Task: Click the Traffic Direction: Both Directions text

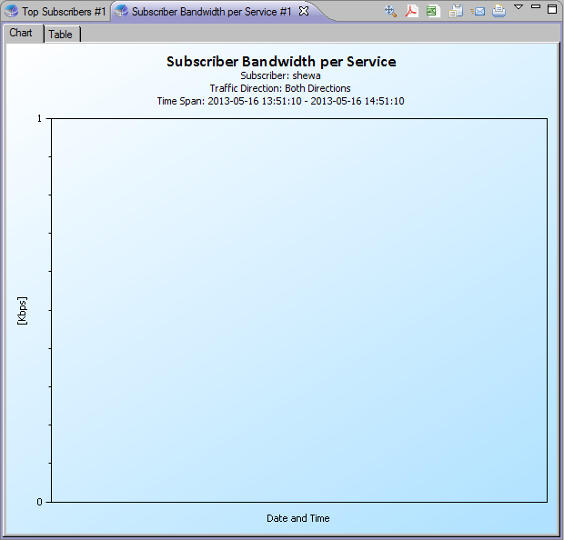Action: 280,88
